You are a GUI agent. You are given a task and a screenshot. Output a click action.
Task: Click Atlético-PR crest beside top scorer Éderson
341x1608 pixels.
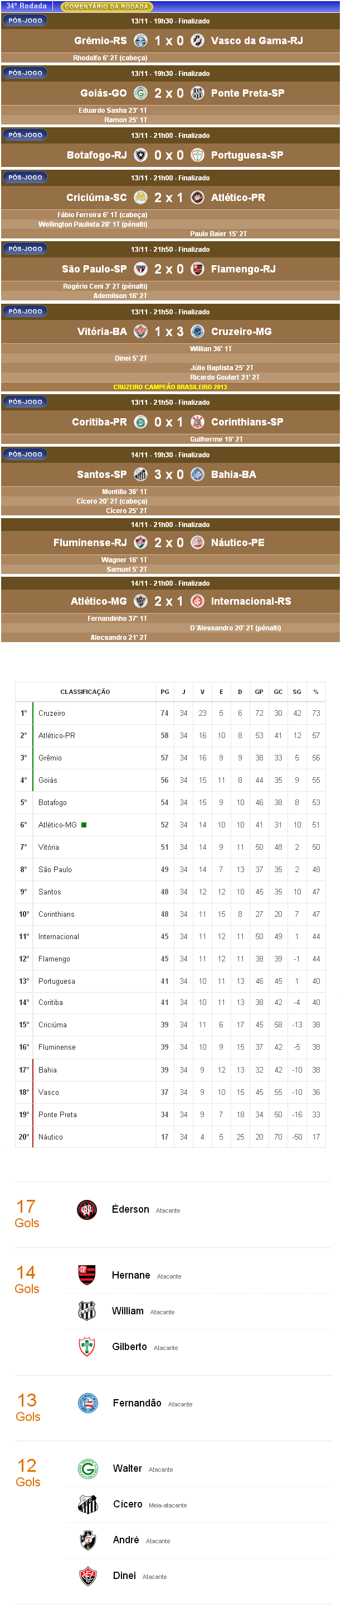click(87, 1209)
